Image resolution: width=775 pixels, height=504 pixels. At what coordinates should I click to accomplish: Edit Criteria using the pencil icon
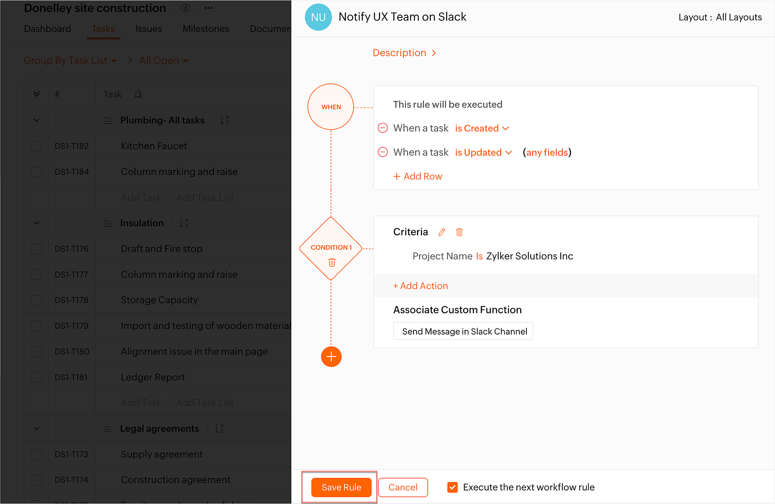441,232
